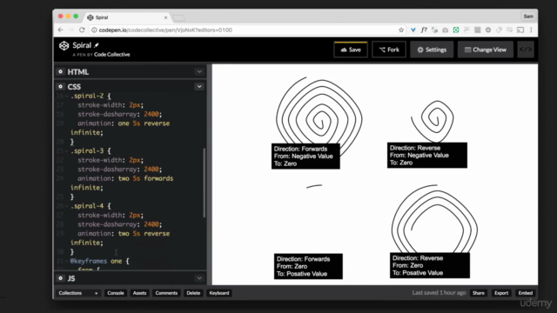This screenshot has width=557, height=313.
Task: Reload the page
Action: (x=82, y=30)
